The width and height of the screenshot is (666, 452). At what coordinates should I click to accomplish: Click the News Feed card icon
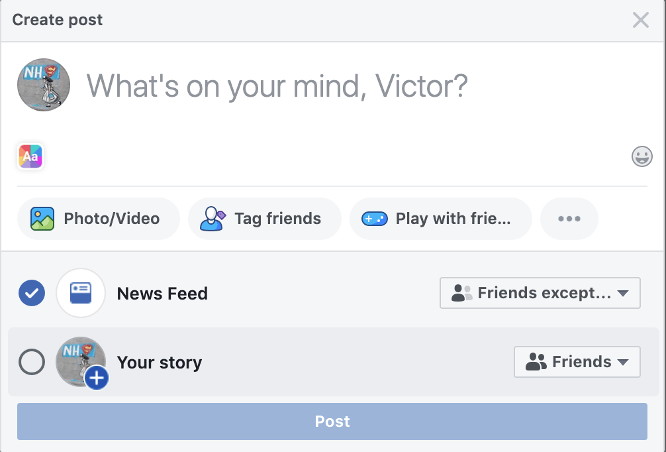(x=81, y=293)
